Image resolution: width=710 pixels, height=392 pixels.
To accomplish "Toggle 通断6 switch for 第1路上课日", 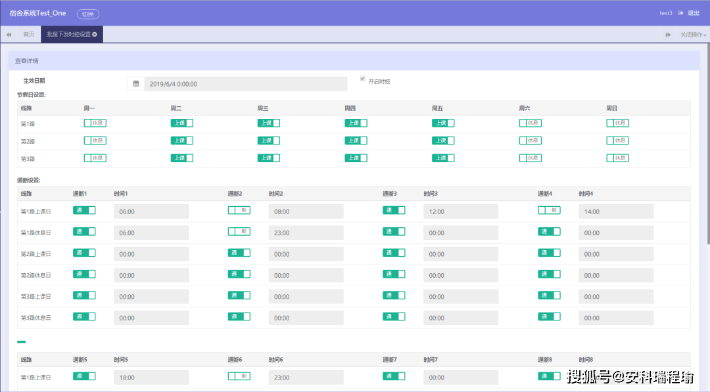I will click(239, 376).
